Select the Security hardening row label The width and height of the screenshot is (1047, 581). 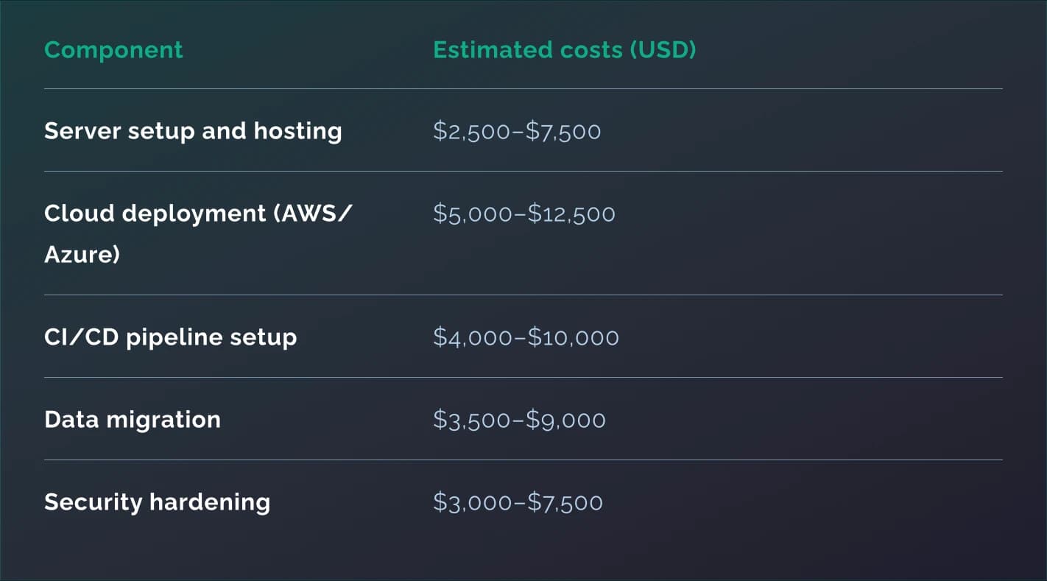(x=157, y=502)
